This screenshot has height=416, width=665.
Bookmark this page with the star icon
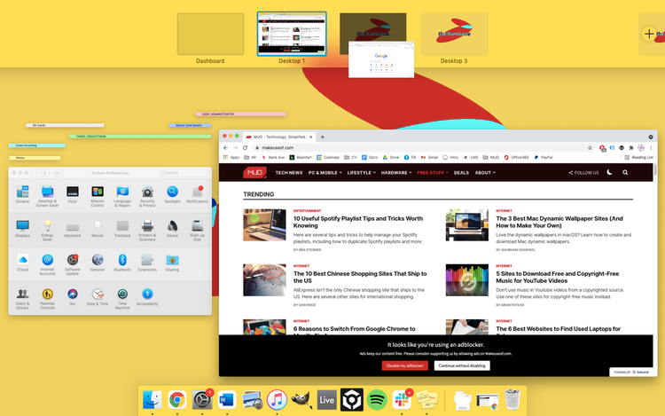pyautogui.click(x=590, y=147)
